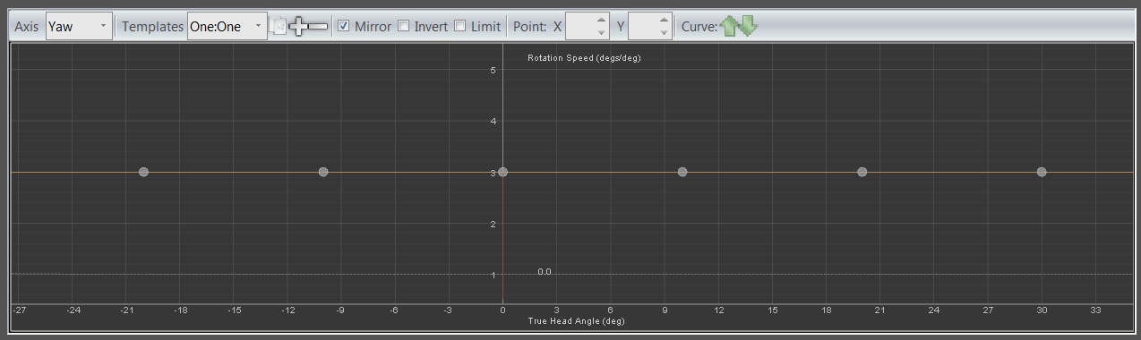This screenshot has height=340, width=1141.
Task: Increase Point X value with up stepper
Action: pyautogui.click(x=601, y=20)
